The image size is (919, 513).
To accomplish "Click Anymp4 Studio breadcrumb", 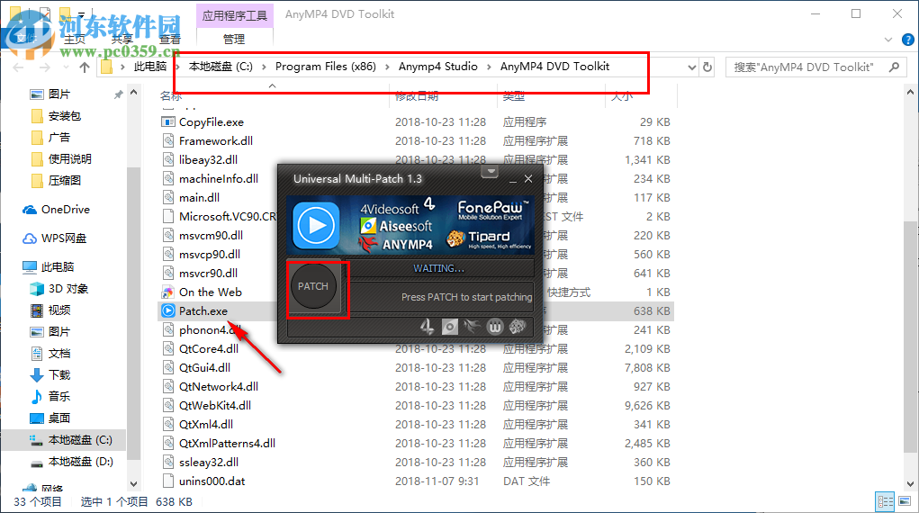I will pos(437,67).
